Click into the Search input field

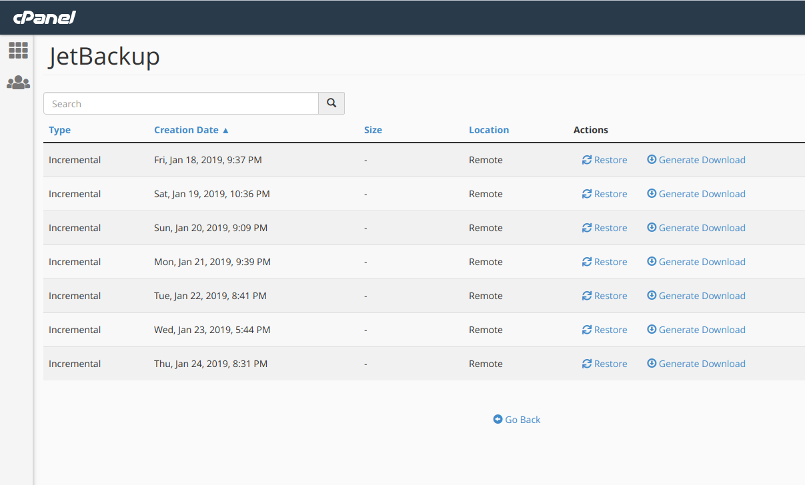(181, 103)
